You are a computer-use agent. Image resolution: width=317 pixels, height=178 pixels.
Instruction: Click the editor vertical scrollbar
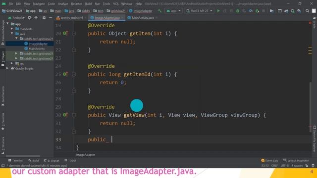click(x=310, y=107)
